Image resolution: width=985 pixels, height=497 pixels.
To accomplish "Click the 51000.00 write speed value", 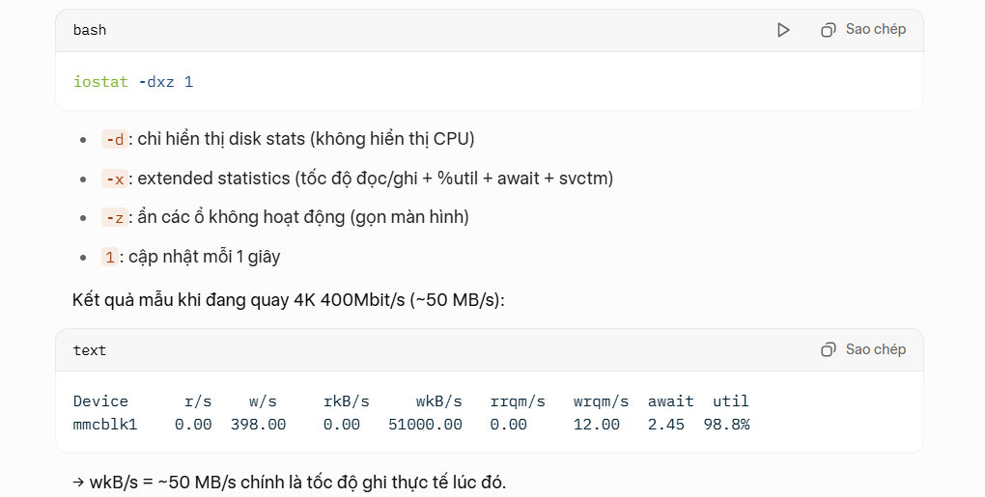I will 425,425.
